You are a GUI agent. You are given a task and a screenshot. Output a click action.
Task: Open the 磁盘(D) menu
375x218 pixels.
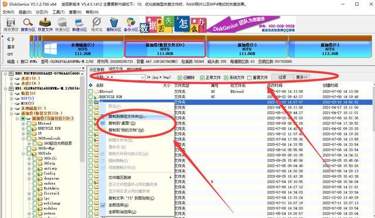tap(25, 12)
